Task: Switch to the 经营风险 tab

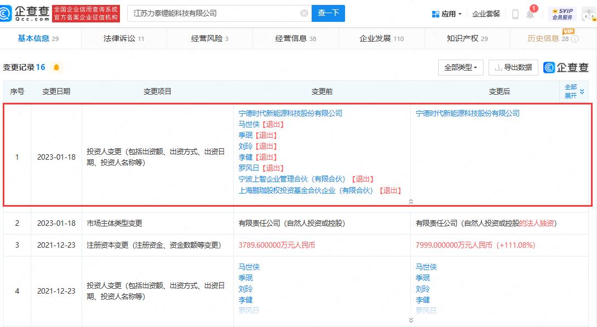Action: pos(210,38)
